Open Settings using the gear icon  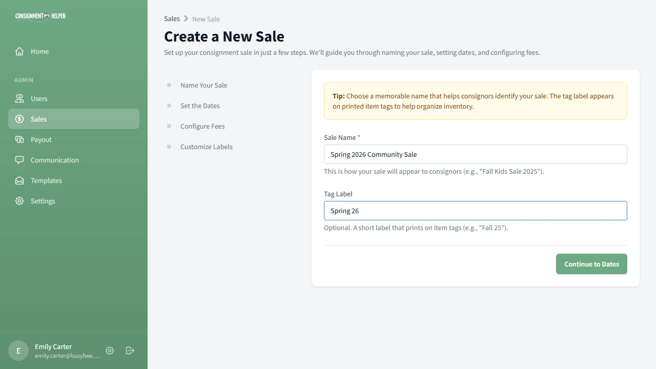click(x=19, y=201)
